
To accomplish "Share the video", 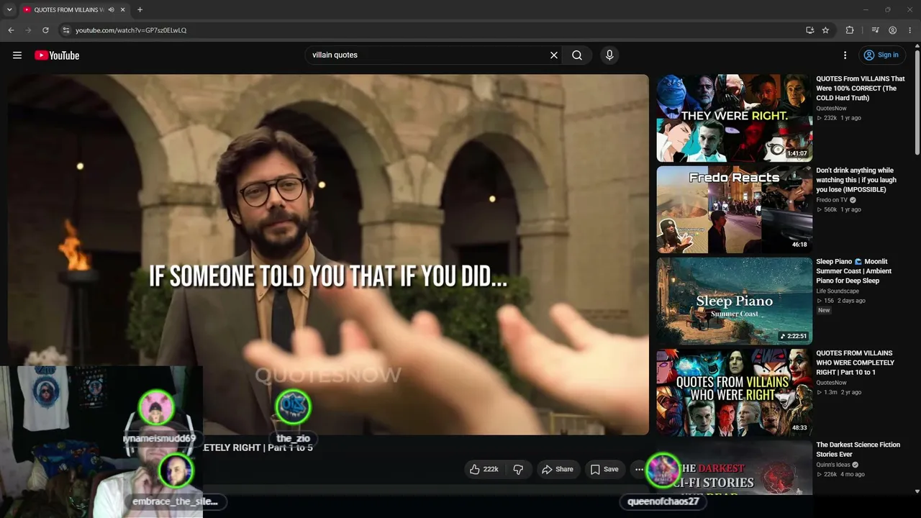I will click(558, 470).
